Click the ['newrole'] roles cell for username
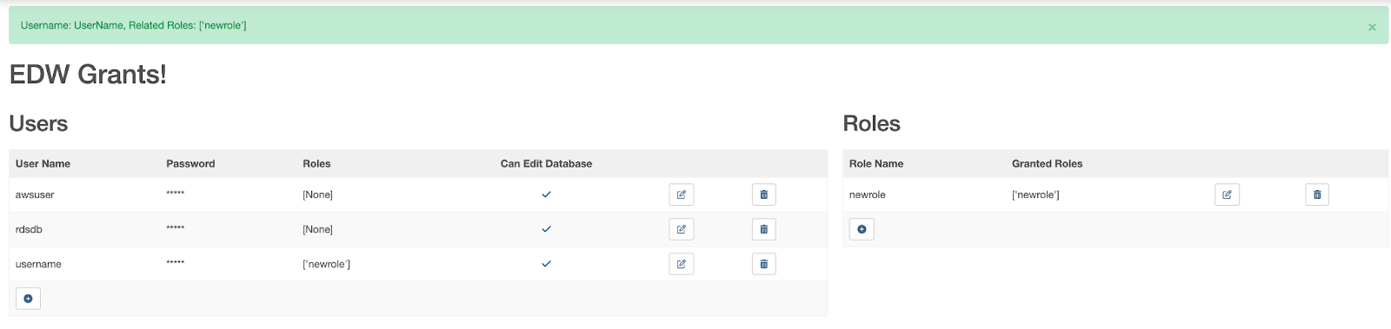 [326, 264]
